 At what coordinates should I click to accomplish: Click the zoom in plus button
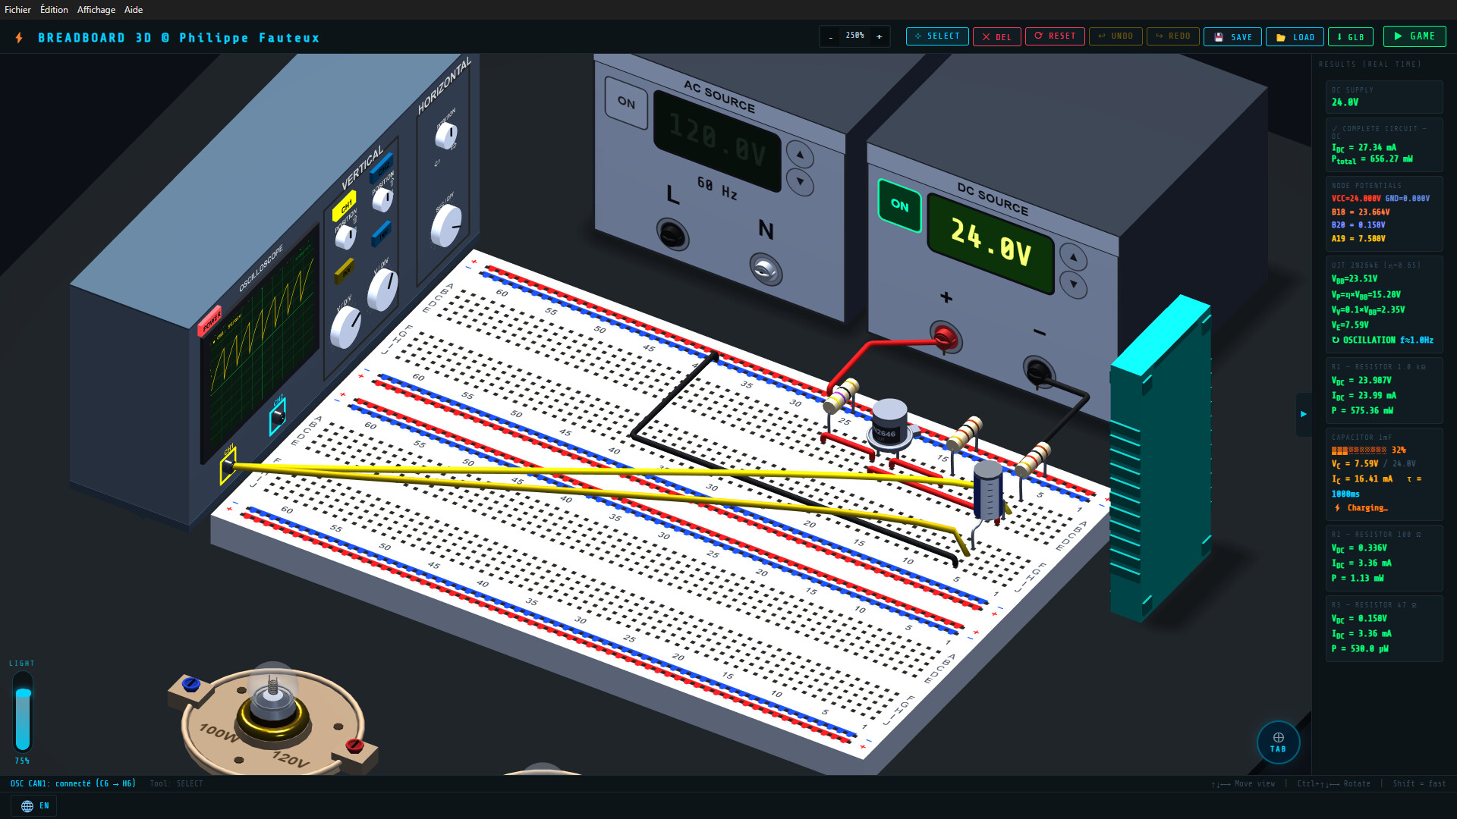point(880,36)
